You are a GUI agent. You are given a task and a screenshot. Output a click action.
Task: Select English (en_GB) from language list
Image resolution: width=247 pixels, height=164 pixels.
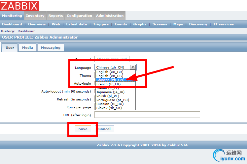(116, 72)
